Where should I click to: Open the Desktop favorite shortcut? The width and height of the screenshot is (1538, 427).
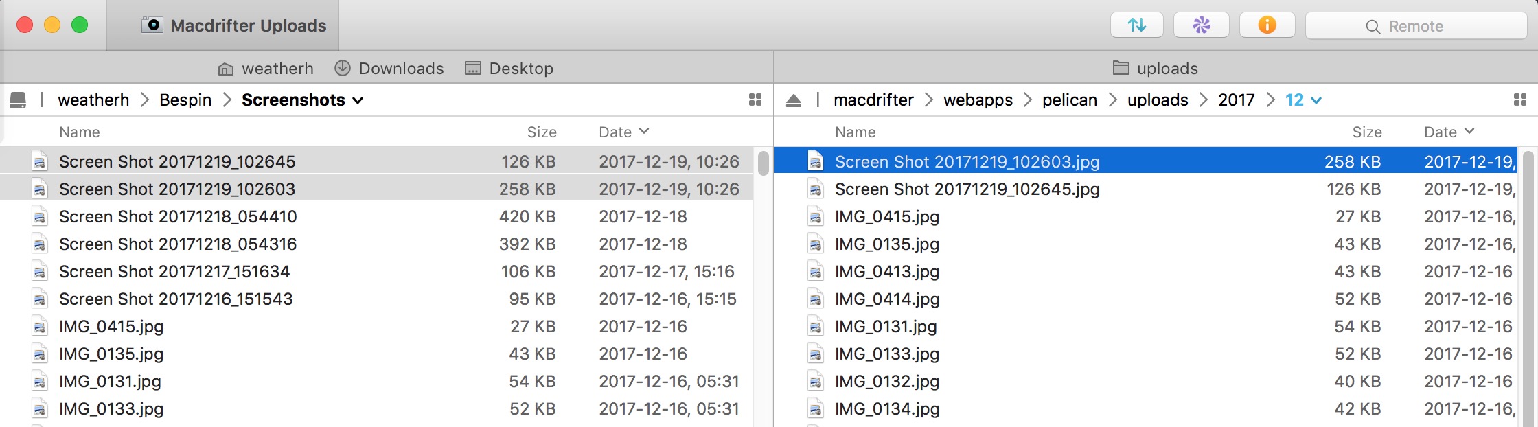pyautogui.click(x=509, y=69)
